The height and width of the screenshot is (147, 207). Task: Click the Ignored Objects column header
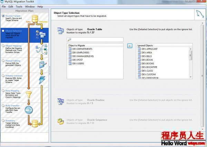[x=164, y=45]
